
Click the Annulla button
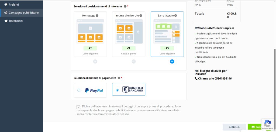click(234, 127)
